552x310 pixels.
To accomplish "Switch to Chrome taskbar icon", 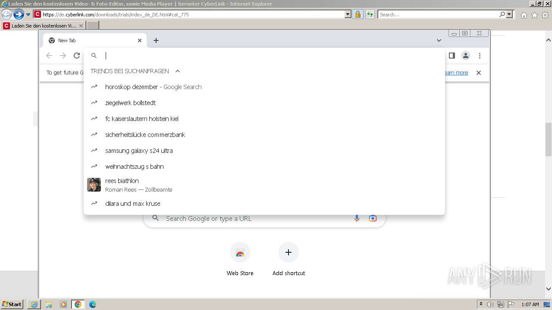I will 78,304.
